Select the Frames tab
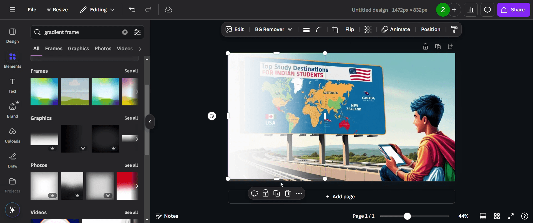 pyautogui.click(x=54, y=49)
